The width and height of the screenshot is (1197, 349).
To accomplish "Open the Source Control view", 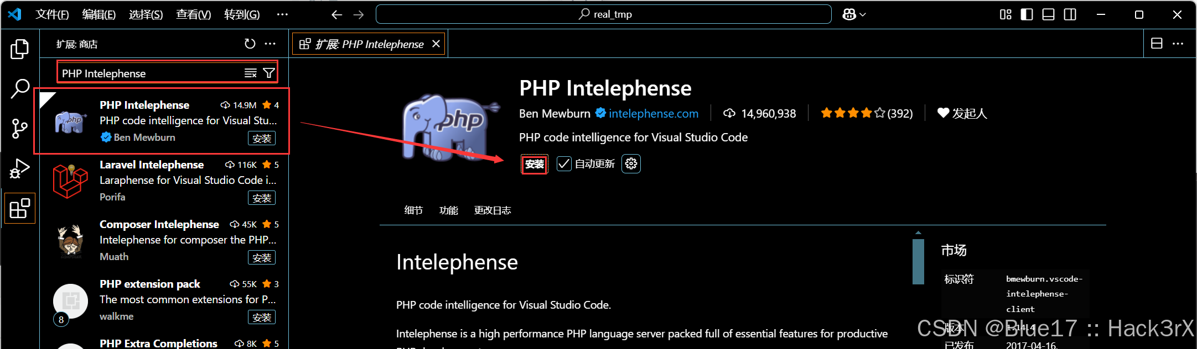I will 20,129.
